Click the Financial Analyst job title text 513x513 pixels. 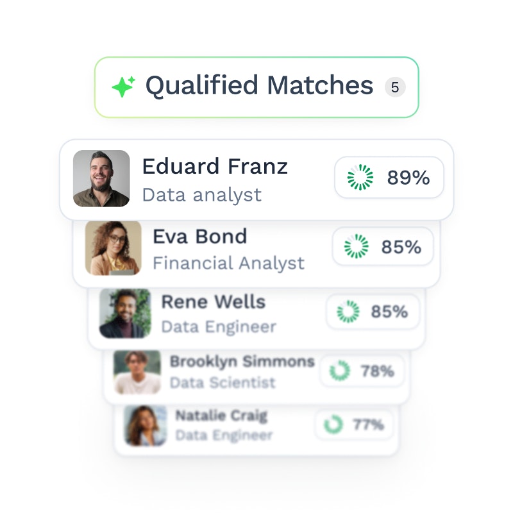[228, 263]
